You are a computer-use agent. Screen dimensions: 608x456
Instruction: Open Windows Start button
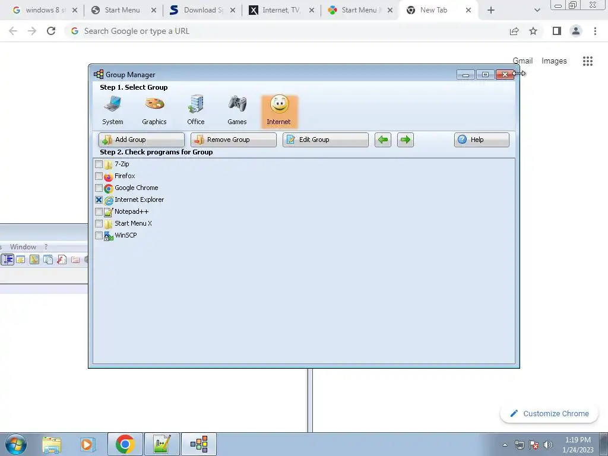[16, 444]
